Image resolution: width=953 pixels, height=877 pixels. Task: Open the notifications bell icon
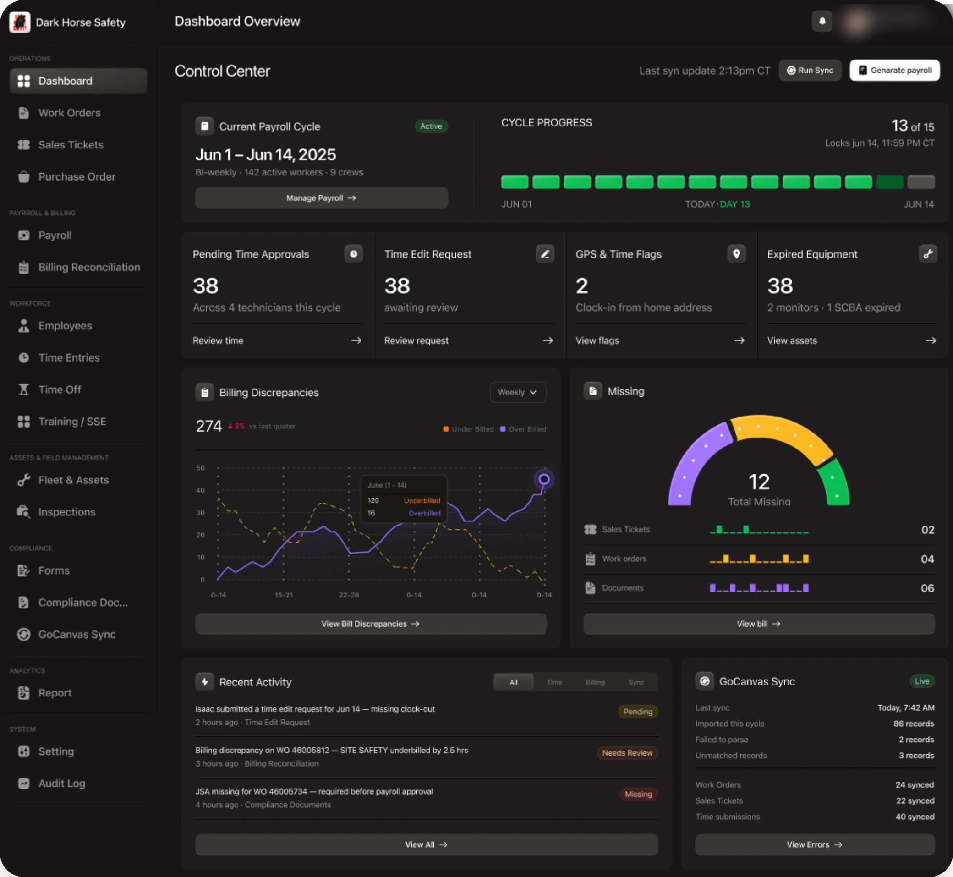(822, 22)
